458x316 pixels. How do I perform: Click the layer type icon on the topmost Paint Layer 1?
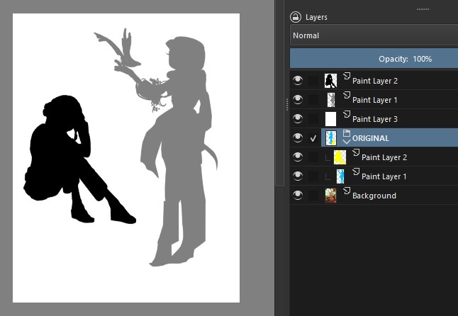tap(347, 96)
